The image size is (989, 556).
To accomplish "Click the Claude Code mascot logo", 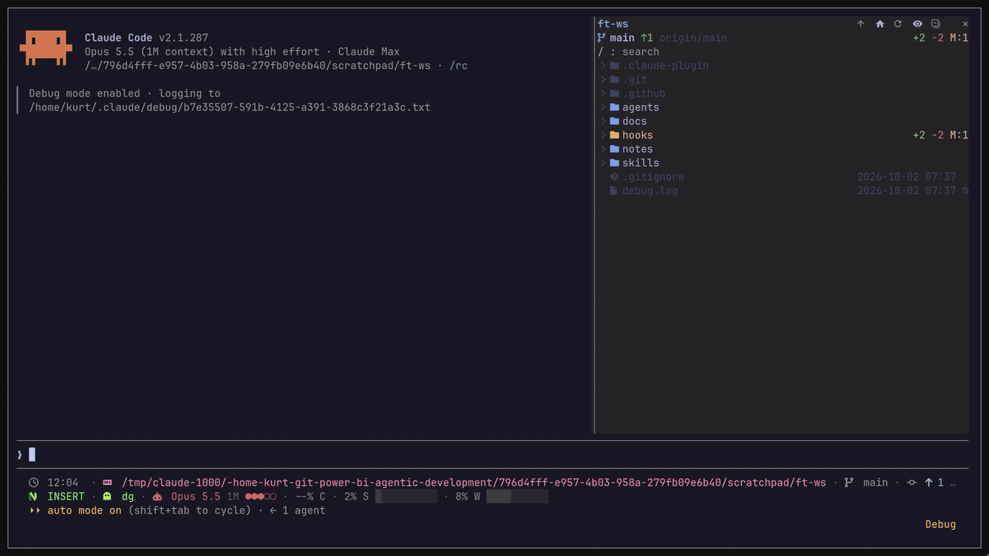I will (x=46, y=48).
